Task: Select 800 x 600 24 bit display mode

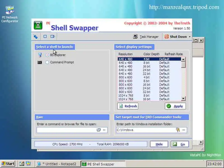Action: [149, 88]
